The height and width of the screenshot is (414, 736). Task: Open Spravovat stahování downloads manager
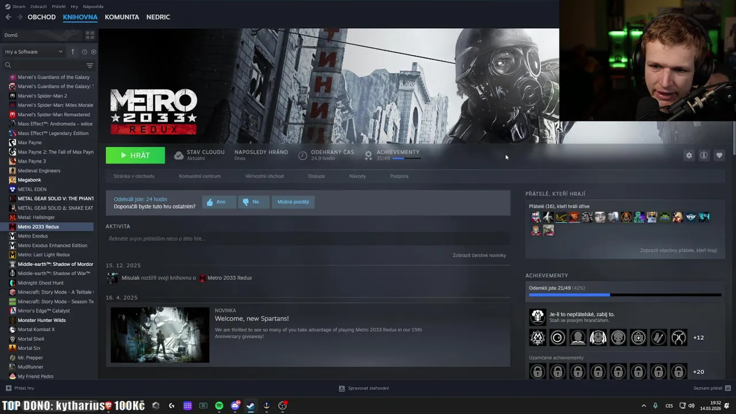(x=363, y=388)
